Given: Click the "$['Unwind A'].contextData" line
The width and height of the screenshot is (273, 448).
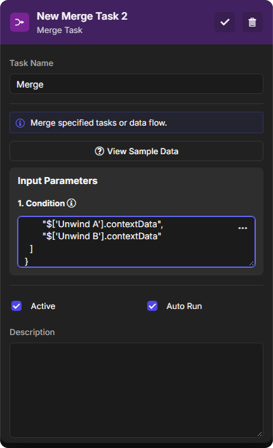Looking at the screenshot, I should 103,224.
